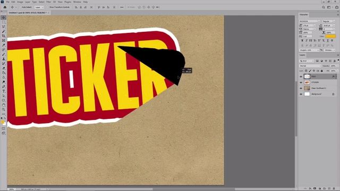Enable the Auto-Select checkbox
Viewport: 340px width, 191px height.
21,7
